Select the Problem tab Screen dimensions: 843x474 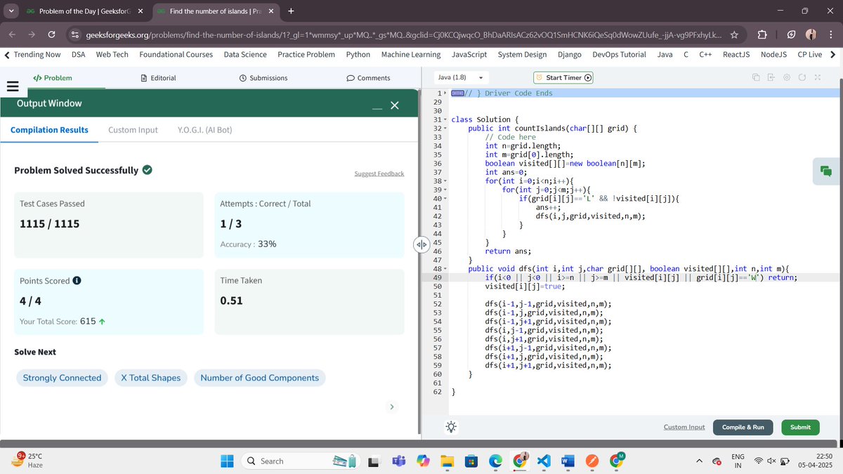[53, 78]
